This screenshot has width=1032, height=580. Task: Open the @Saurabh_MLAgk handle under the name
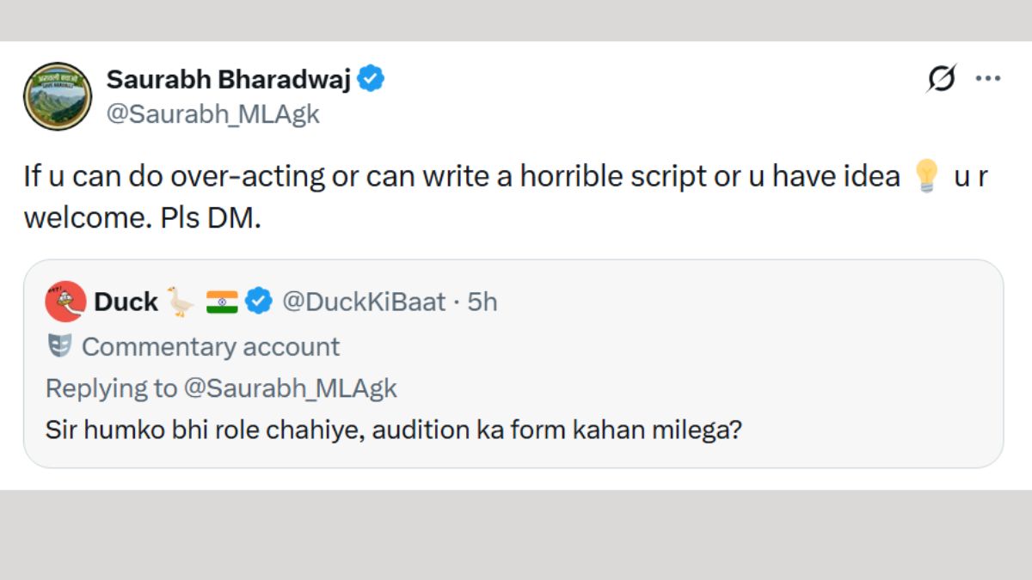[x=212, y=114]
